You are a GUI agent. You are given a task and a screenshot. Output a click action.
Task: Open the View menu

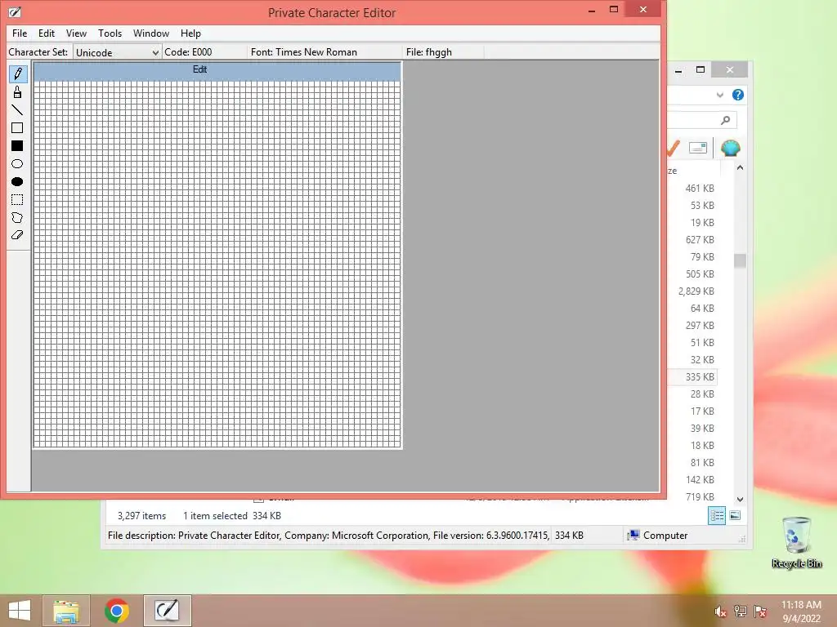76,33
